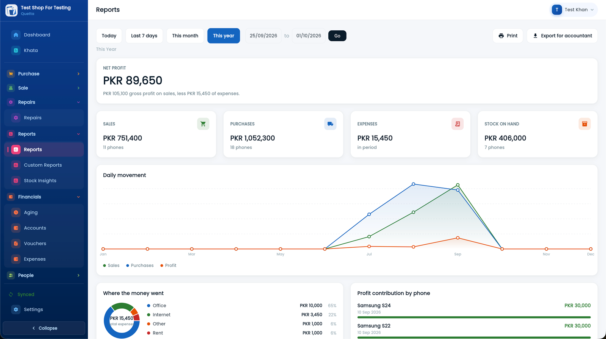Collapse the Reports group chevron
The image size is (606, 339).
(78, 134)
